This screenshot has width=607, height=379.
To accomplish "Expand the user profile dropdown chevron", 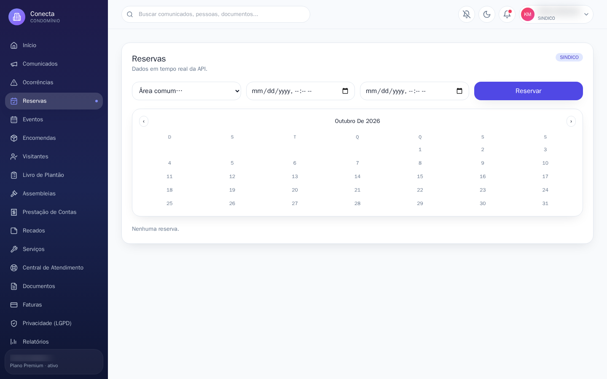I will 586,14.
